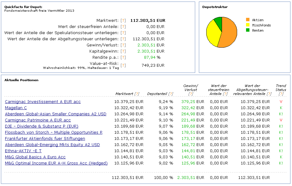Image resolution: width=292 pixels, height=186 pixels.
Task: Click the orange Aktien slice of pie chart
Action: click(x=229, y=32)
